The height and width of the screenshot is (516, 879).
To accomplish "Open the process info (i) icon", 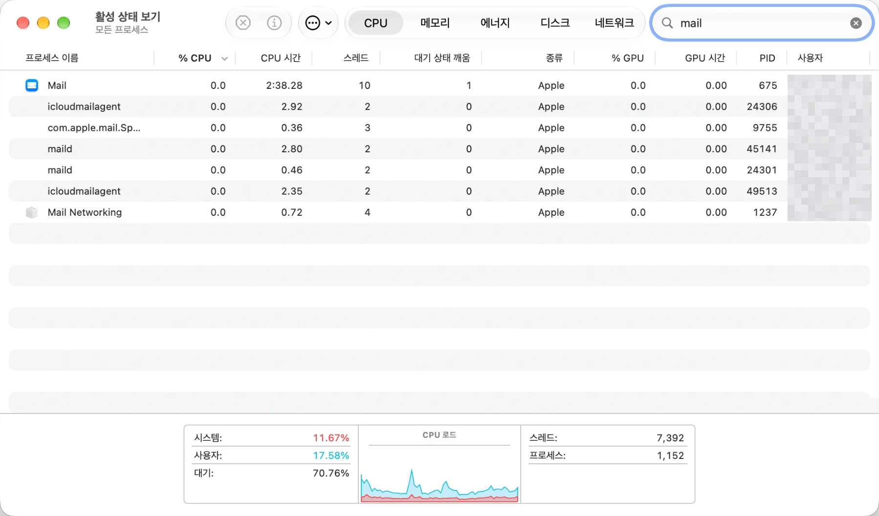I will point(274,23).
